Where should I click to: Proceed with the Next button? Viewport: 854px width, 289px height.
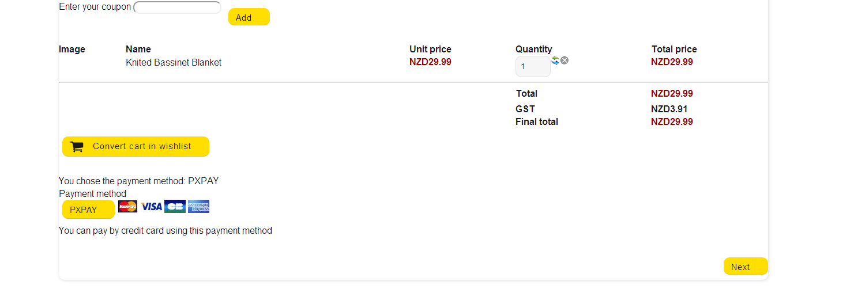point(745,267)
